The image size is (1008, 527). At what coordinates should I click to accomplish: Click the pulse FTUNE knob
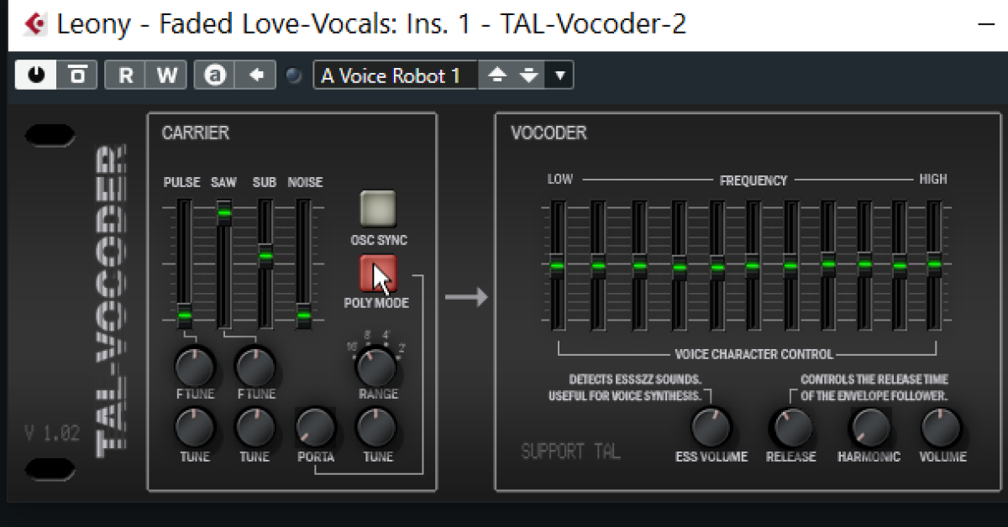click(x=195, y=367)
